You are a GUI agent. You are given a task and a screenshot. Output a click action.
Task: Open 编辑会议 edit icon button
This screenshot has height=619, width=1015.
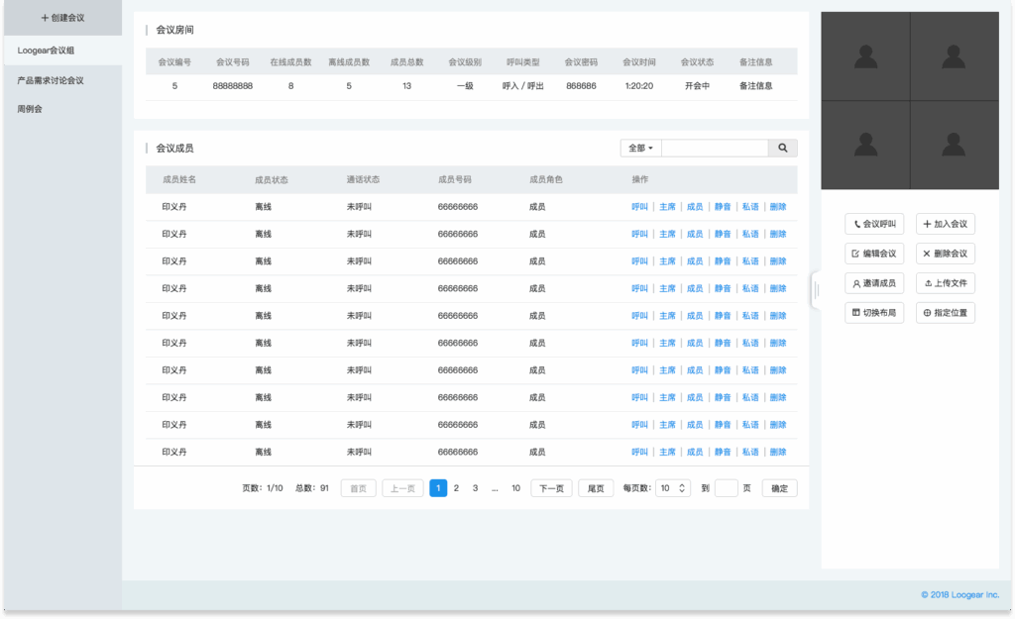coord(874,254)
